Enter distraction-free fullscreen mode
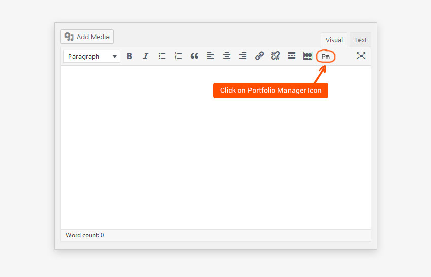431x277 pixels. [361, 56]
